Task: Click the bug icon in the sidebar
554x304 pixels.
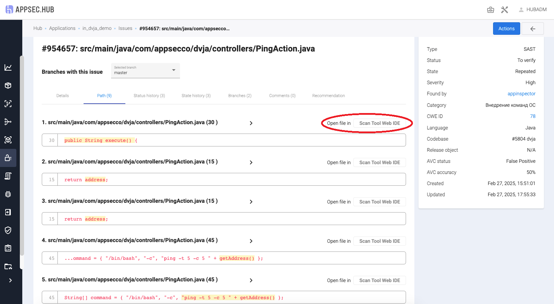Action: [x=8, y=194]
